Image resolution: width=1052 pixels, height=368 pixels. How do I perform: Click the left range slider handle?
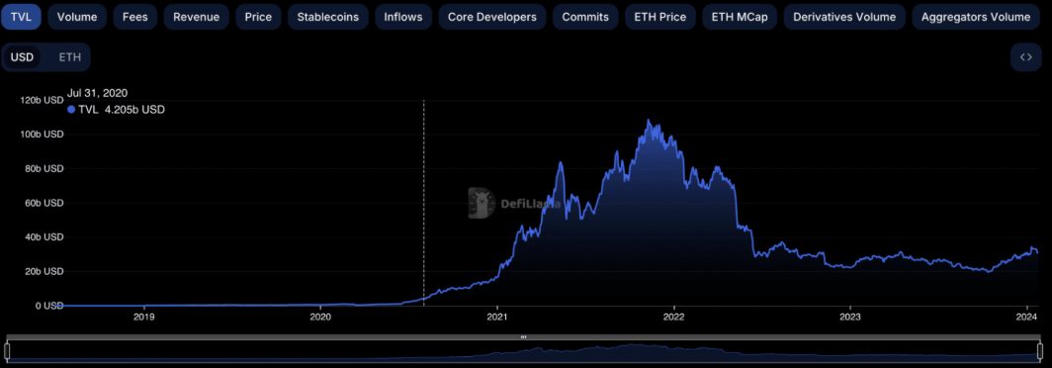[7, 350]
